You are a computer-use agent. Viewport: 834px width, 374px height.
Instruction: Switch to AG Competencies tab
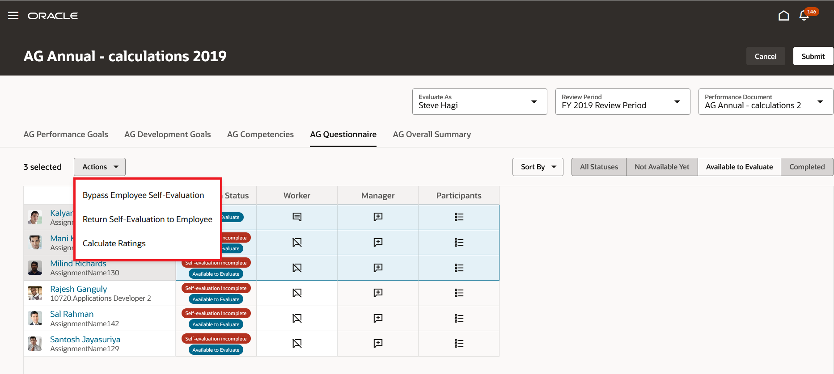click(260, 134)
